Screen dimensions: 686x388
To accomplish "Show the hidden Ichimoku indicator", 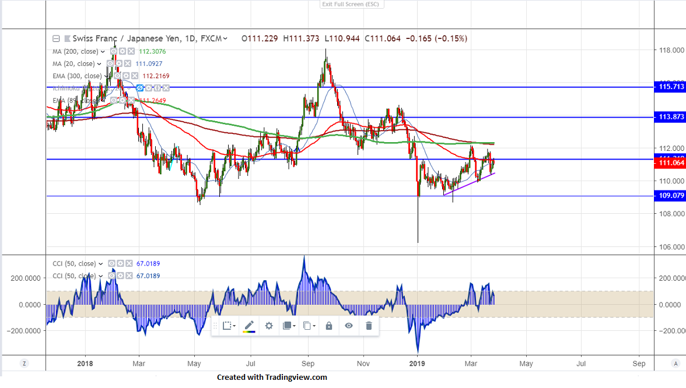I will click(140, 88).
